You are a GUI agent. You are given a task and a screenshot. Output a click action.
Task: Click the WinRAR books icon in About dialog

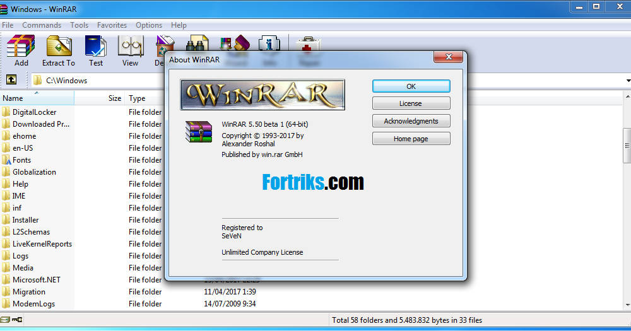tap(198, 132)
